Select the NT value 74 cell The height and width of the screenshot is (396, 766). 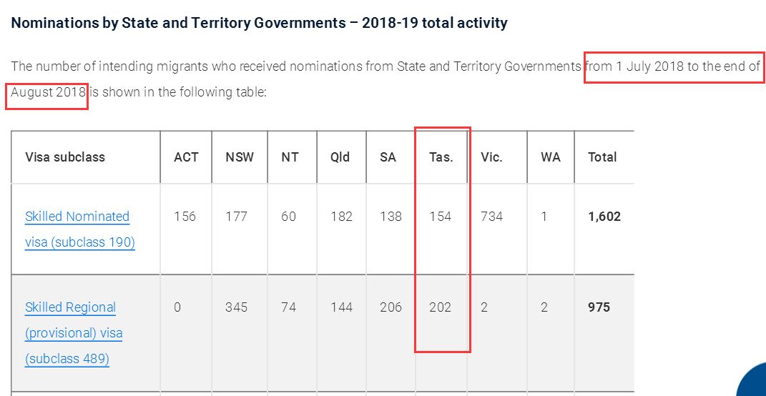288,307
